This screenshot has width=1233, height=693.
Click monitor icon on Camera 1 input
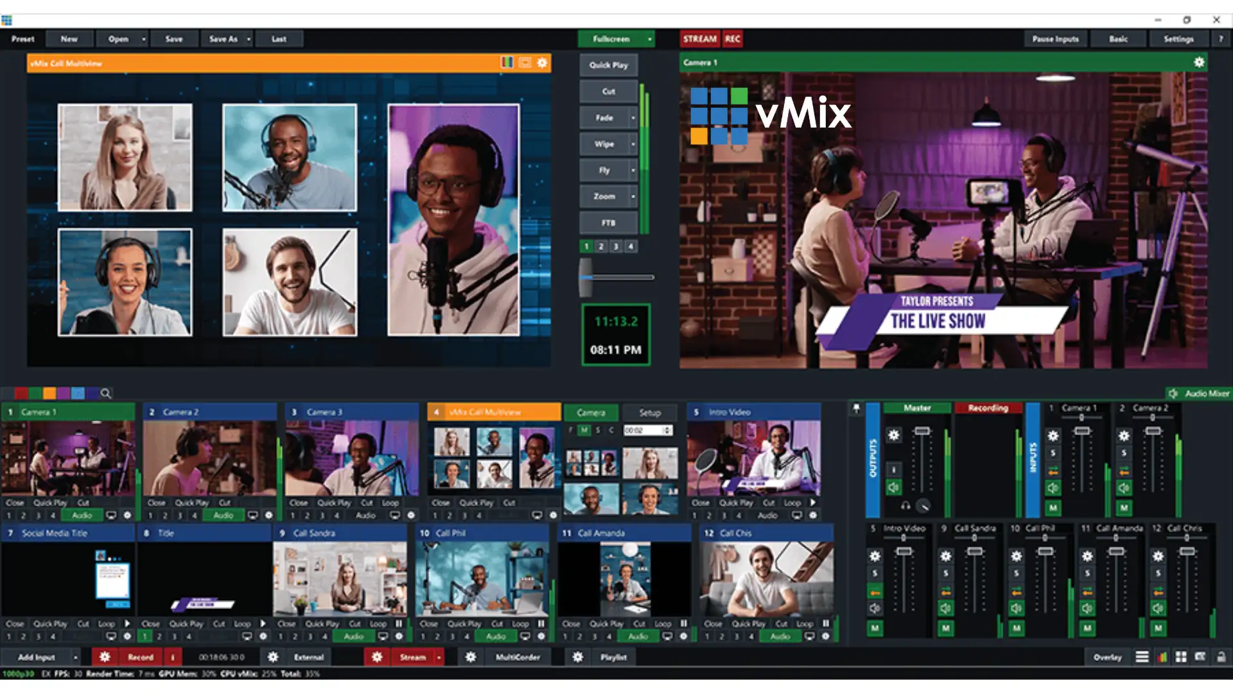(111, 515)
